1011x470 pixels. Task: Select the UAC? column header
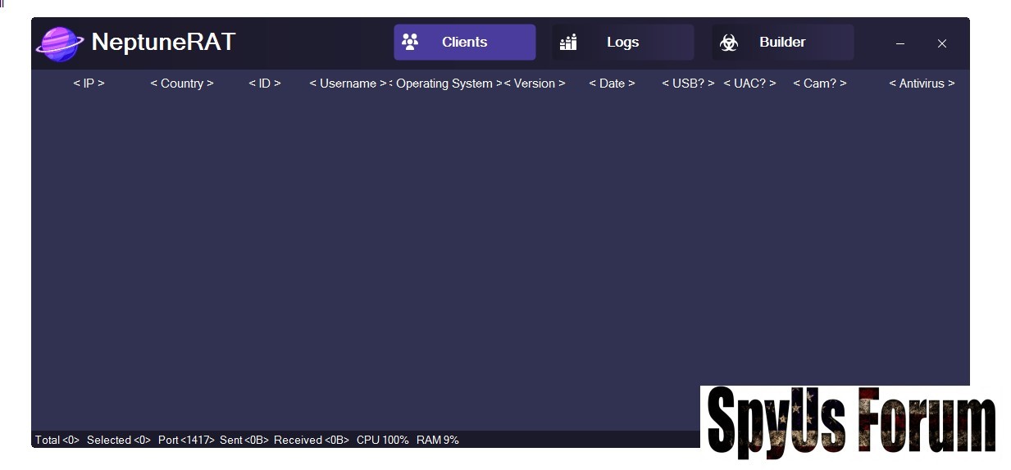[x=749, y=84]
